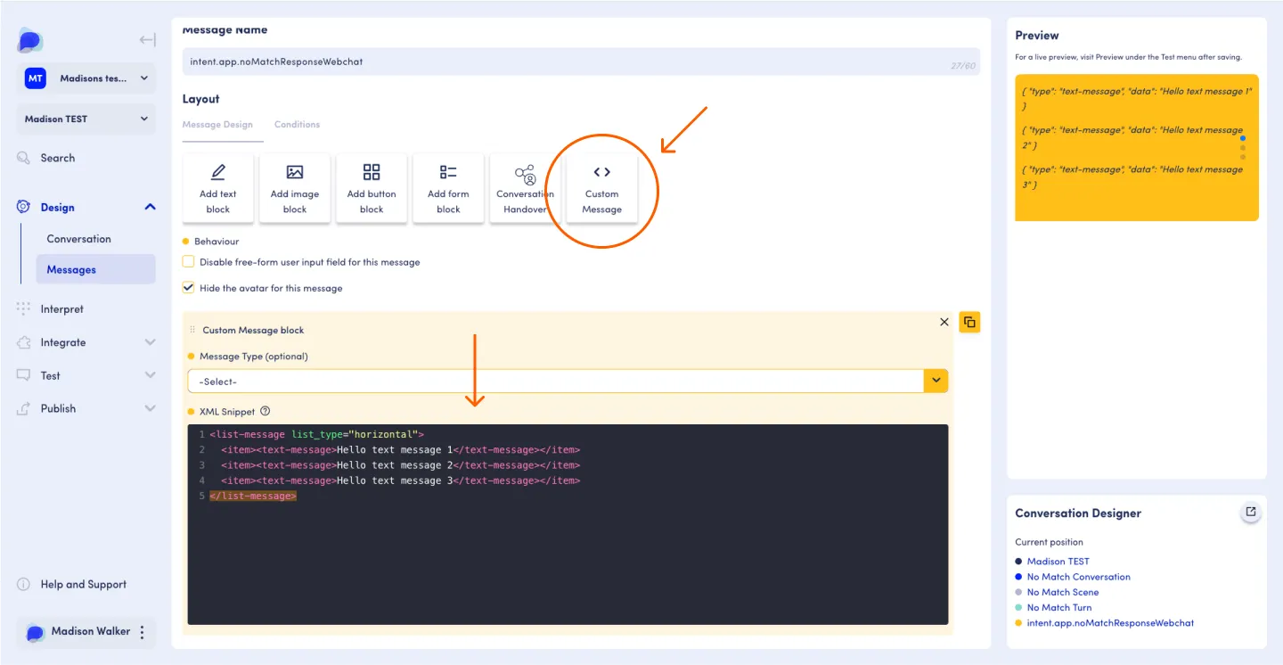Click the Custom Message block title

254,330
